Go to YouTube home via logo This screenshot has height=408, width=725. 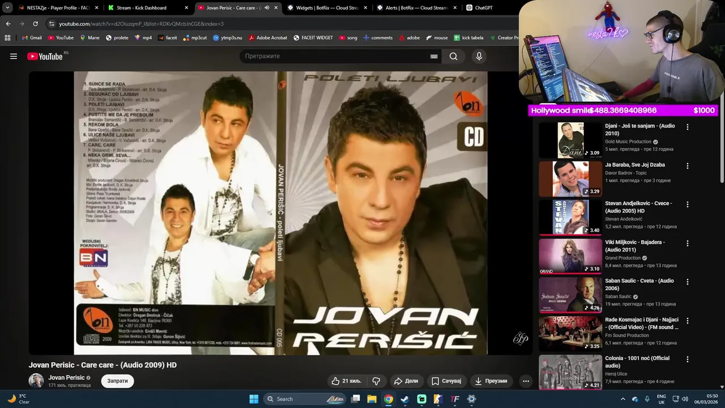click(45, 56)
